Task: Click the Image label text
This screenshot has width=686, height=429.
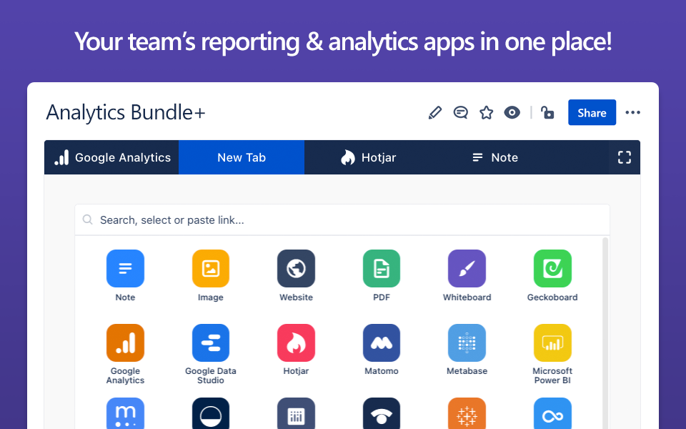Action: tap(210, 297)
